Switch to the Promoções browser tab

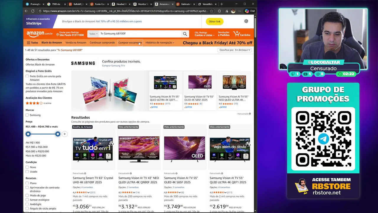tap(35, 4)
